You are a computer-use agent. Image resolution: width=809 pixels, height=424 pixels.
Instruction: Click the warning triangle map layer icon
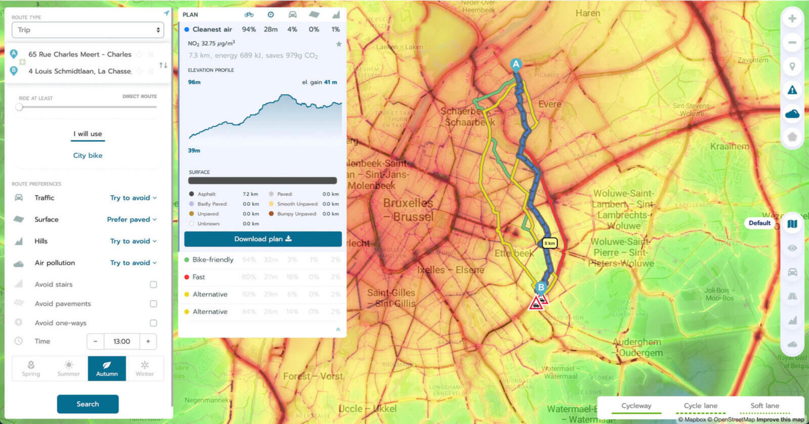(x=792, y=90)
